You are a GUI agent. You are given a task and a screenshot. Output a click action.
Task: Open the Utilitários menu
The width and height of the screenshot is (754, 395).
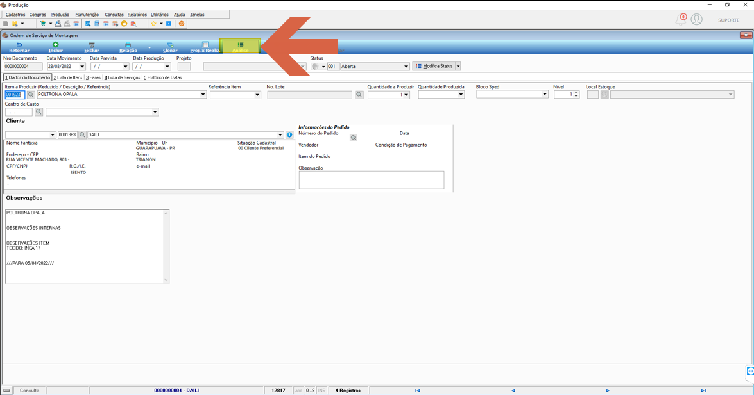[160, 15]
